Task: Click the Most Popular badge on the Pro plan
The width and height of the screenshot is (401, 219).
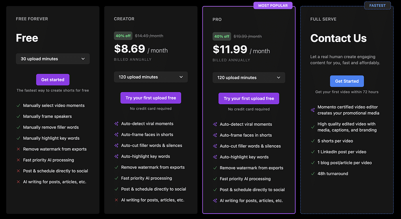Action: click(x=273, y=5)
